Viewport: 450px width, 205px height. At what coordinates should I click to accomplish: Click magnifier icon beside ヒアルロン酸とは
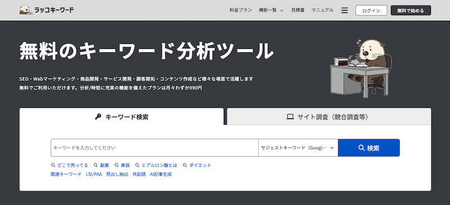pos(137,165)
